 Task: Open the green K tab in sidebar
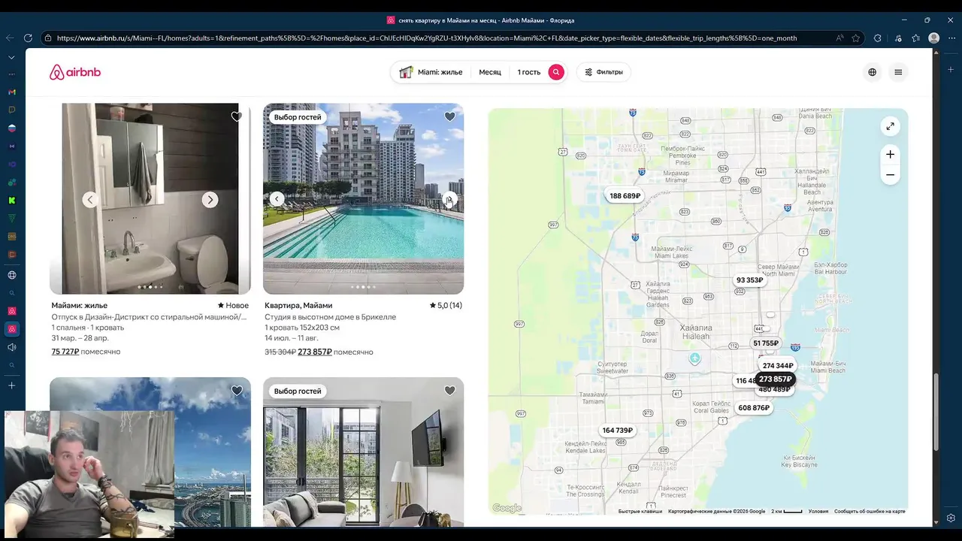[x=12, y=201]
